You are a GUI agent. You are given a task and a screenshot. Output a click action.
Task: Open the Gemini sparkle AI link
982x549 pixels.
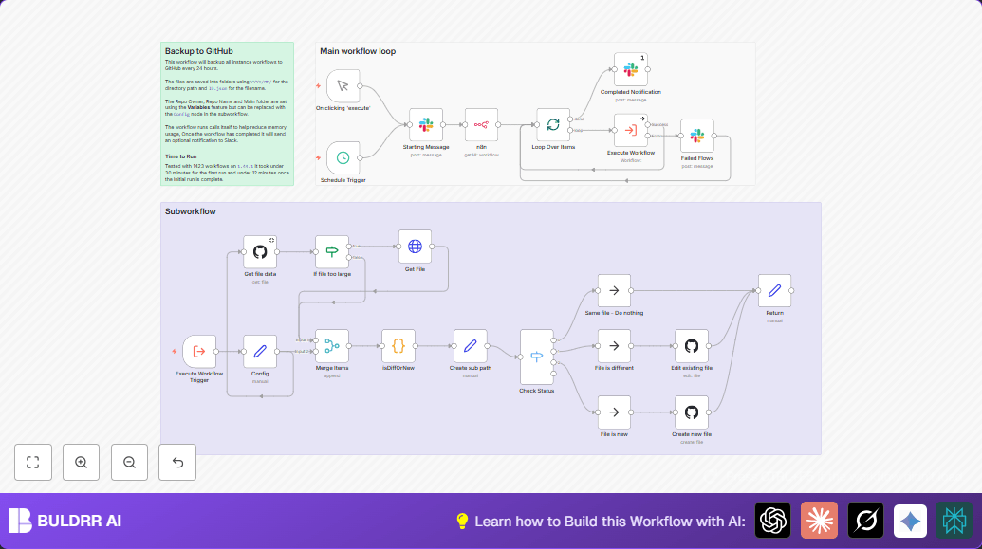click(910, 521)
